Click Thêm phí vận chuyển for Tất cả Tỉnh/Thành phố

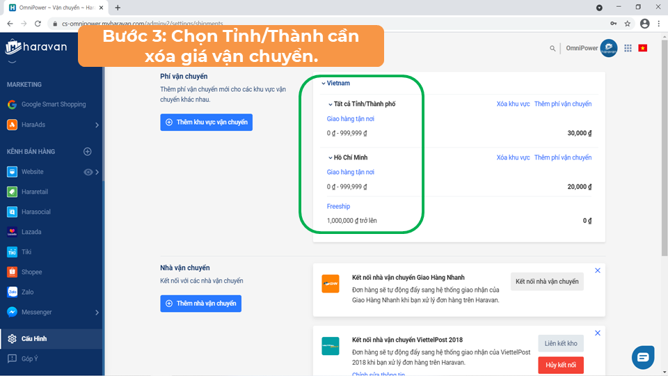tap(563, 104)
